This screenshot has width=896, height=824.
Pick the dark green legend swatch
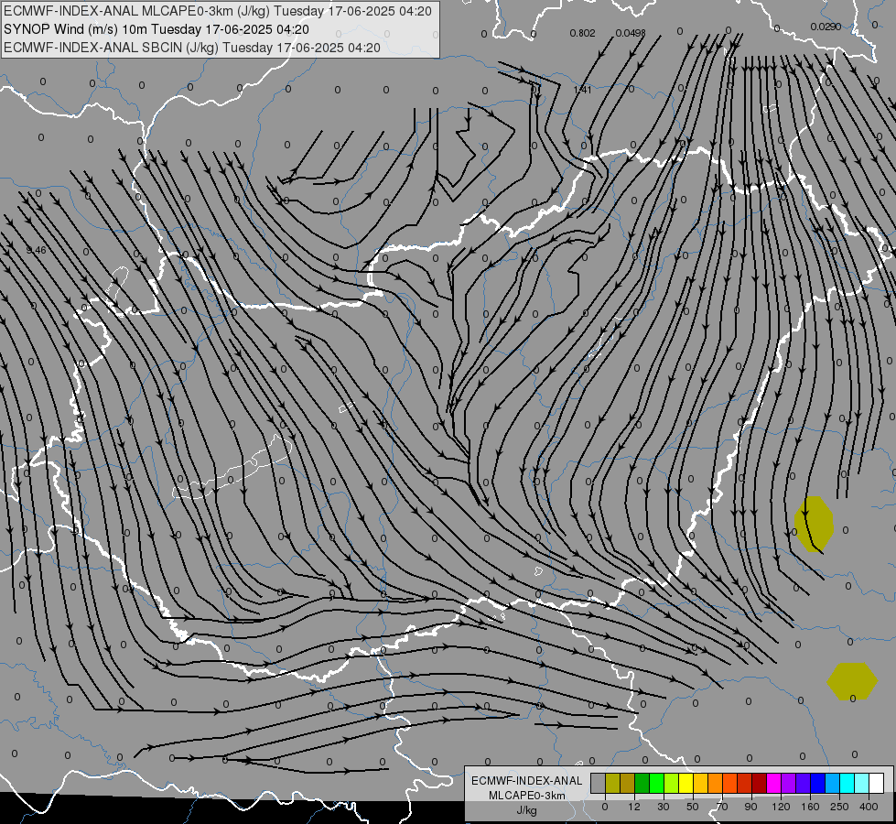pyautogui.click(x=642, y=783)
